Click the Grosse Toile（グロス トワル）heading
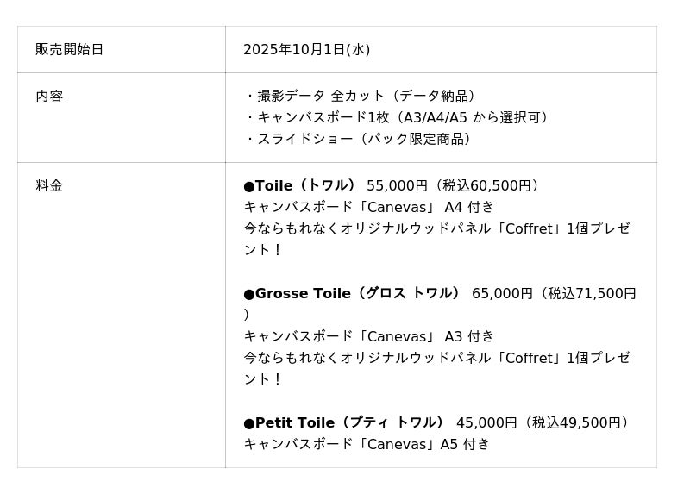Screen dimensions: 690x494 coord(354,293)
